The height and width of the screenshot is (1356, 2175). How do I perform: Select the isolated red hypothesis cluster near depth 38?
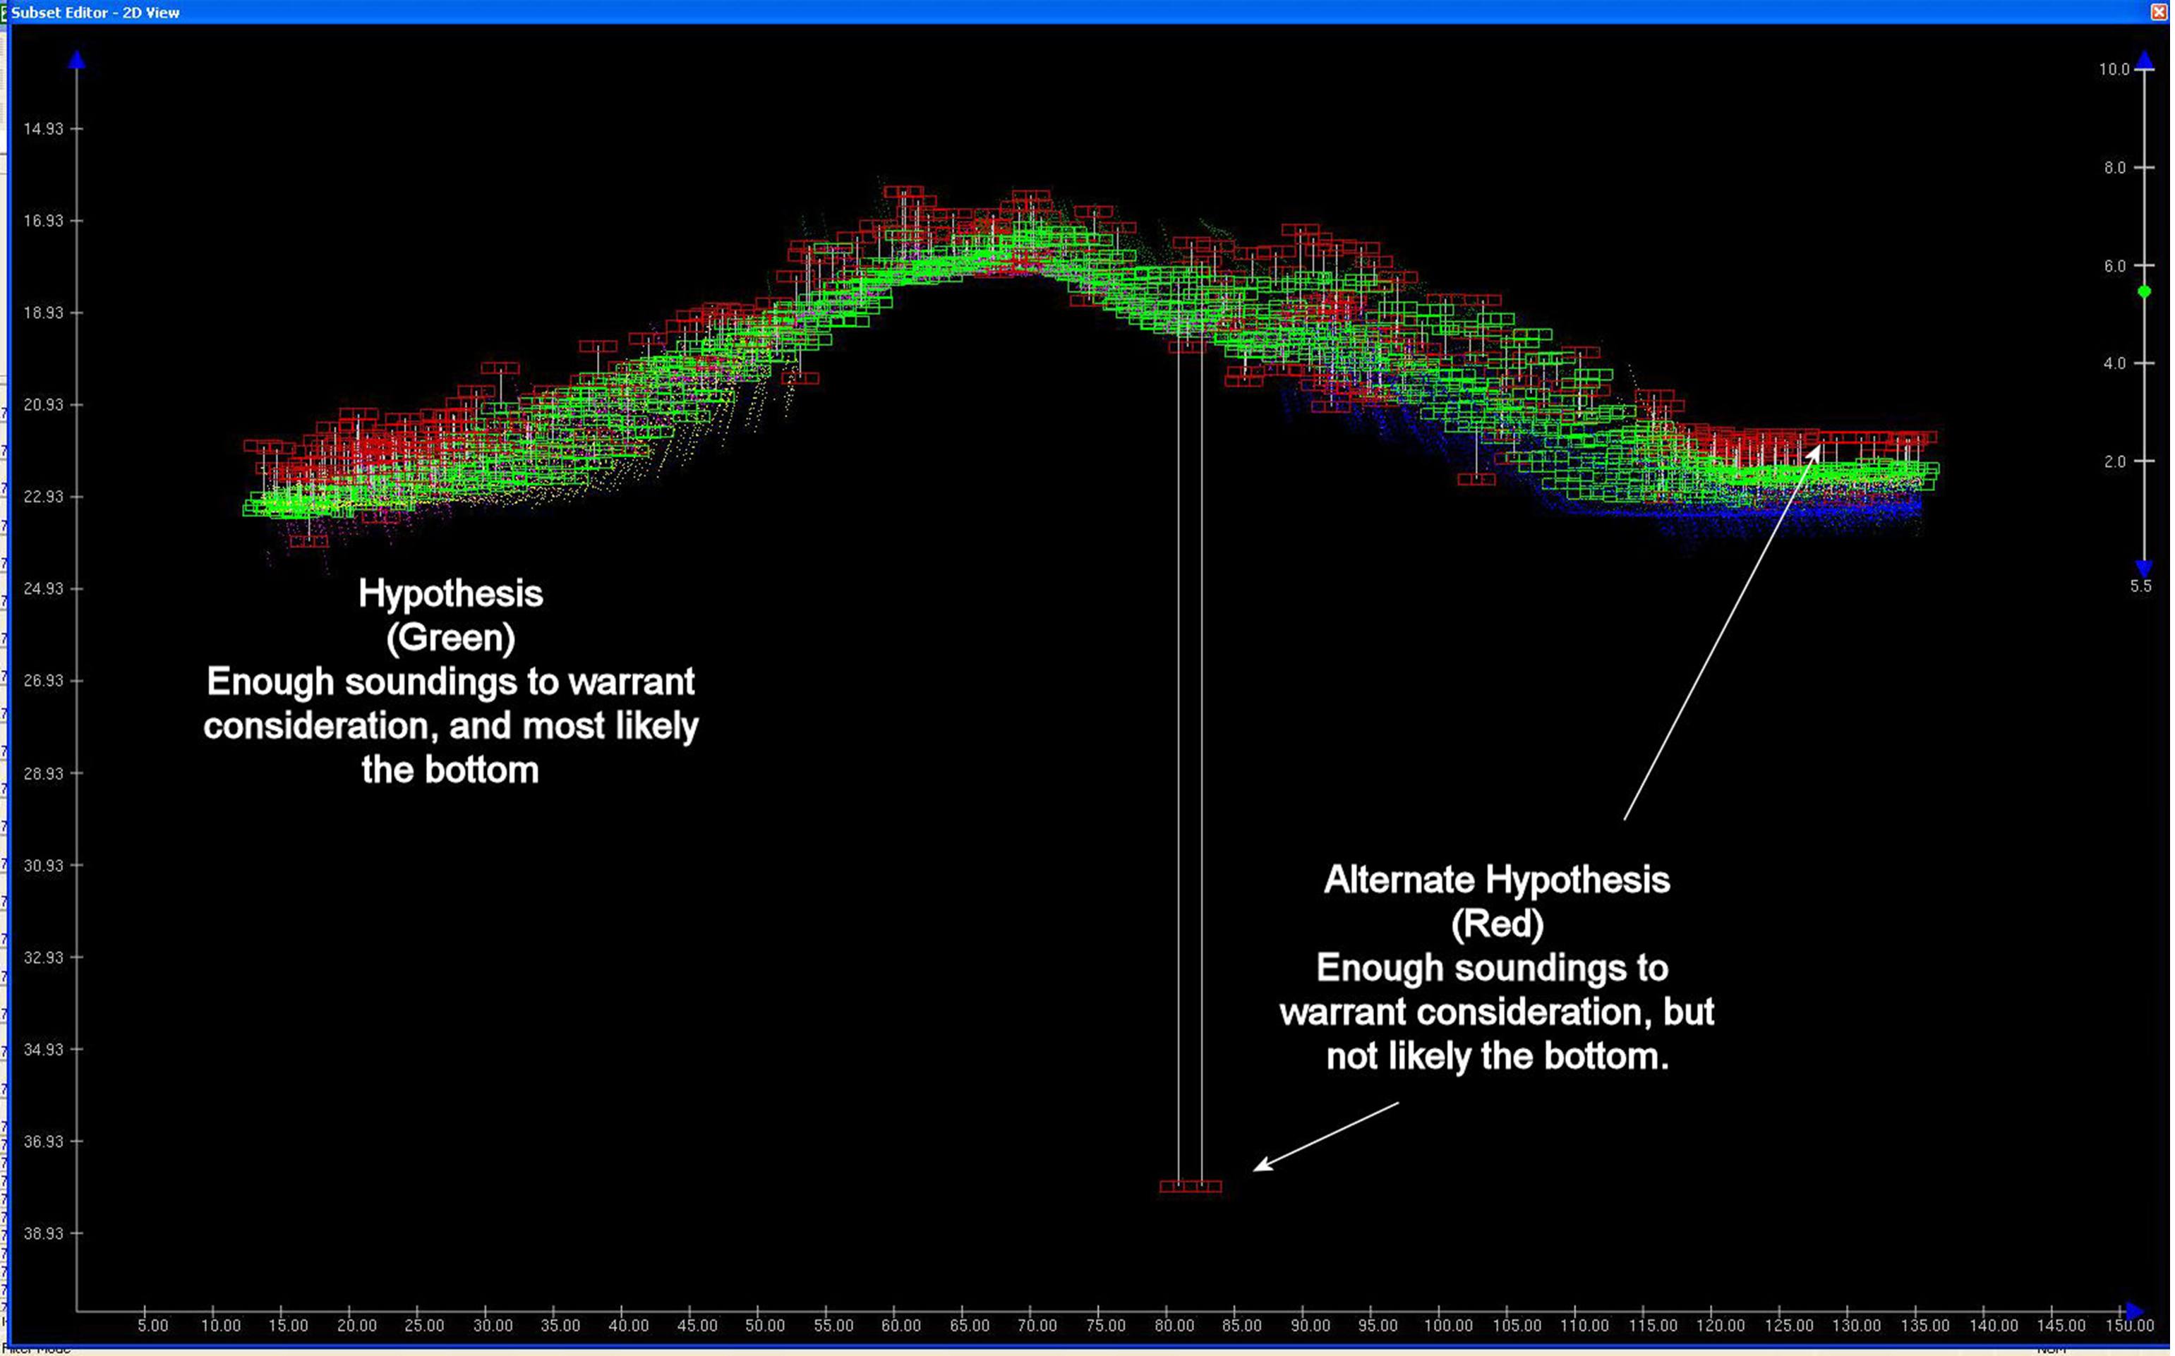click(1191, 1185)
